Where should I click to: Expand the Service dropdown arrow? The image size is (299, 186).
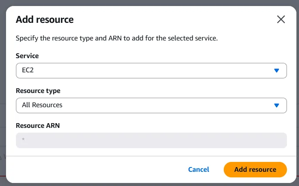coord(277,71)
